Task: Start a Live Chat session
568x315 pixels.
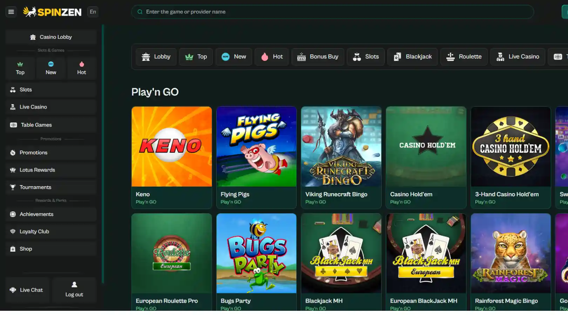Action: pos(28,290)
